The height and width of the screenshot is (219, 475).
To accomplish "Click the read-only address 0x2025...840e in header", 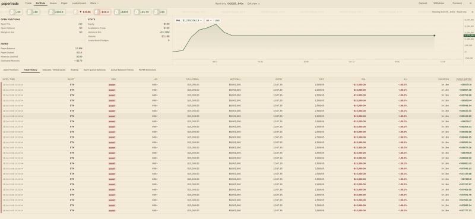I will coord(235,4).
